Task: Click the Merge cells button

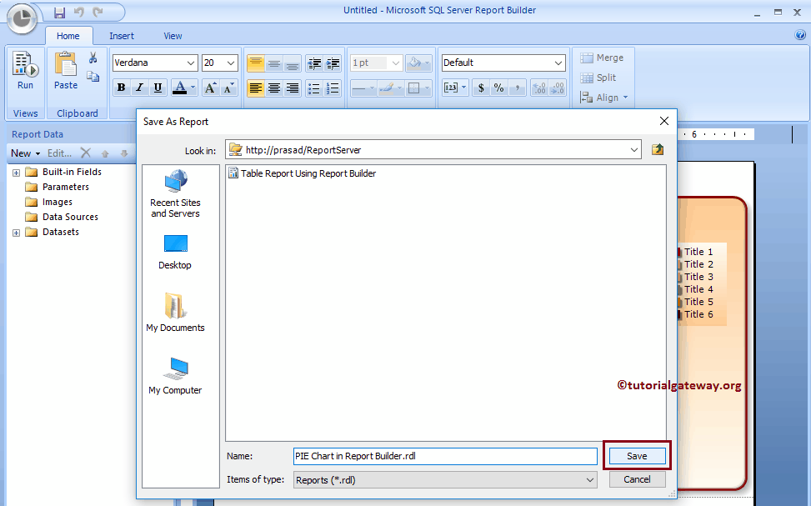Action: click(602, 58)
